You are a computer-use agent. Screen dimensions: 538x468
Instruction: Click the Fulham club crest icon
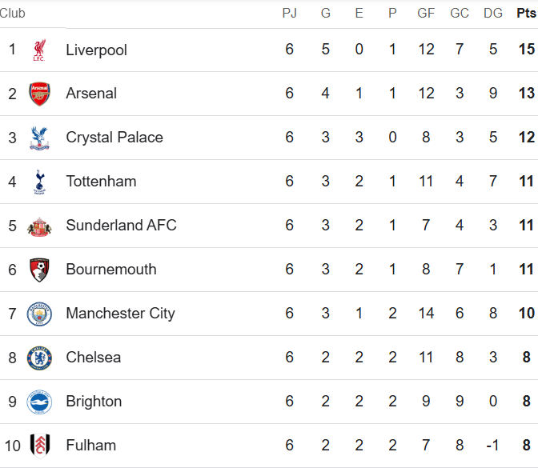pyautogui.click(x=38, y=446)
